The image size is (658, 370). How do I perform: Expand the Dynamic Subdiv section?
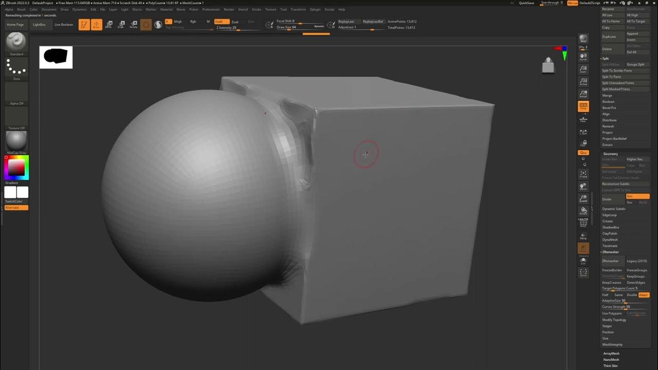[614, 209]
